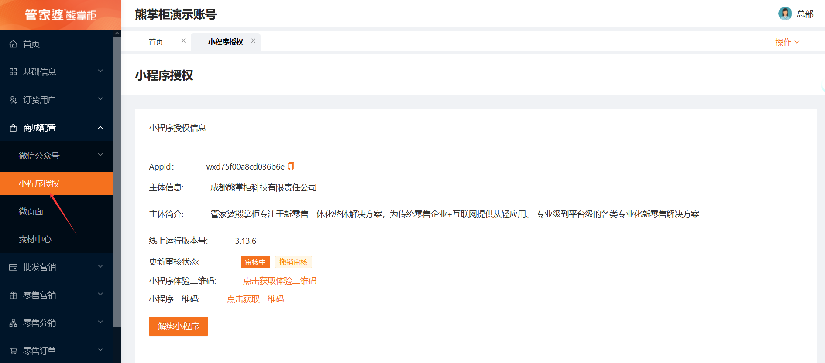
Task: Open 小程序授权 in the sidebar
Action: point(57,183)
